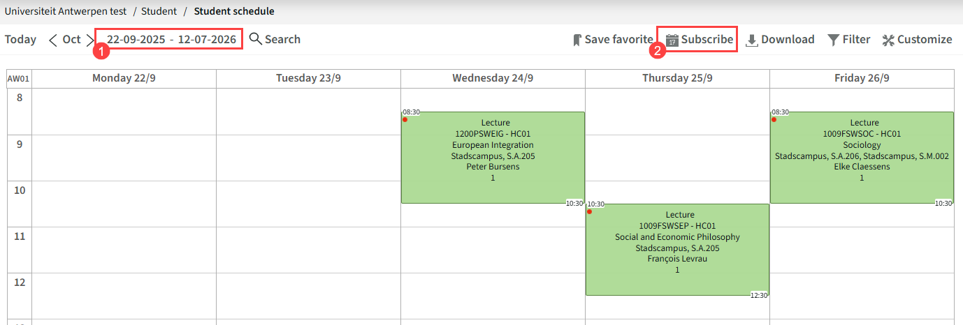963x325 pixels.
Task: Advance to next period with right chevron
Action: coord(89,40)
